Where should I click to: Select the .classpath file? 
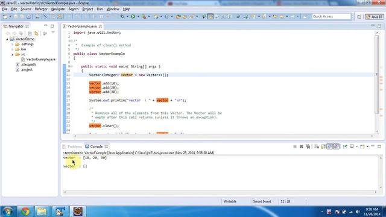click(26, 64)
